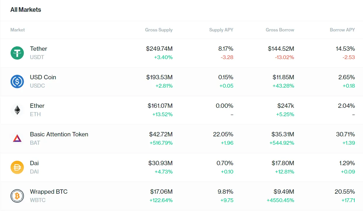
Task: Click Ether gross borrow $247k
Action: [286, 106]
